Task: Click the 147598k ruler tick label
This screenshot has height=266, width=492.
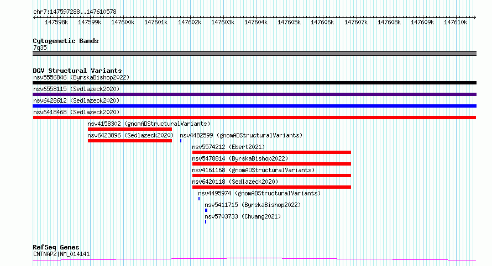Action: pos(56,23)
